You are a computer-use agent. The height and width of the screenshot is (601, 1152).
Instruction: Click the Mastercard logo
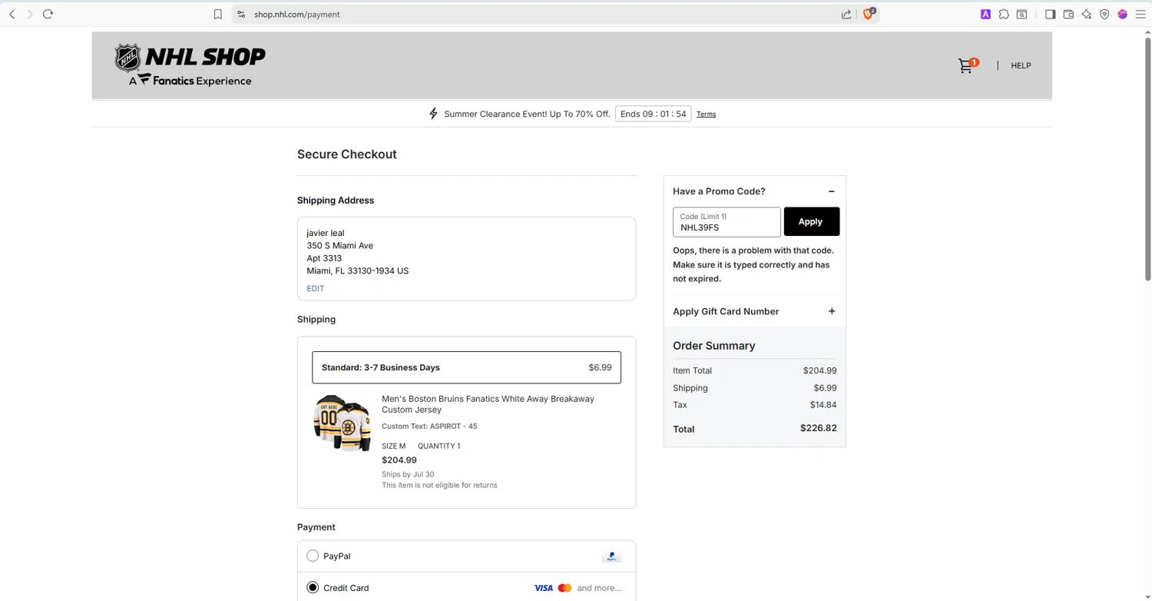click(564, 588)
